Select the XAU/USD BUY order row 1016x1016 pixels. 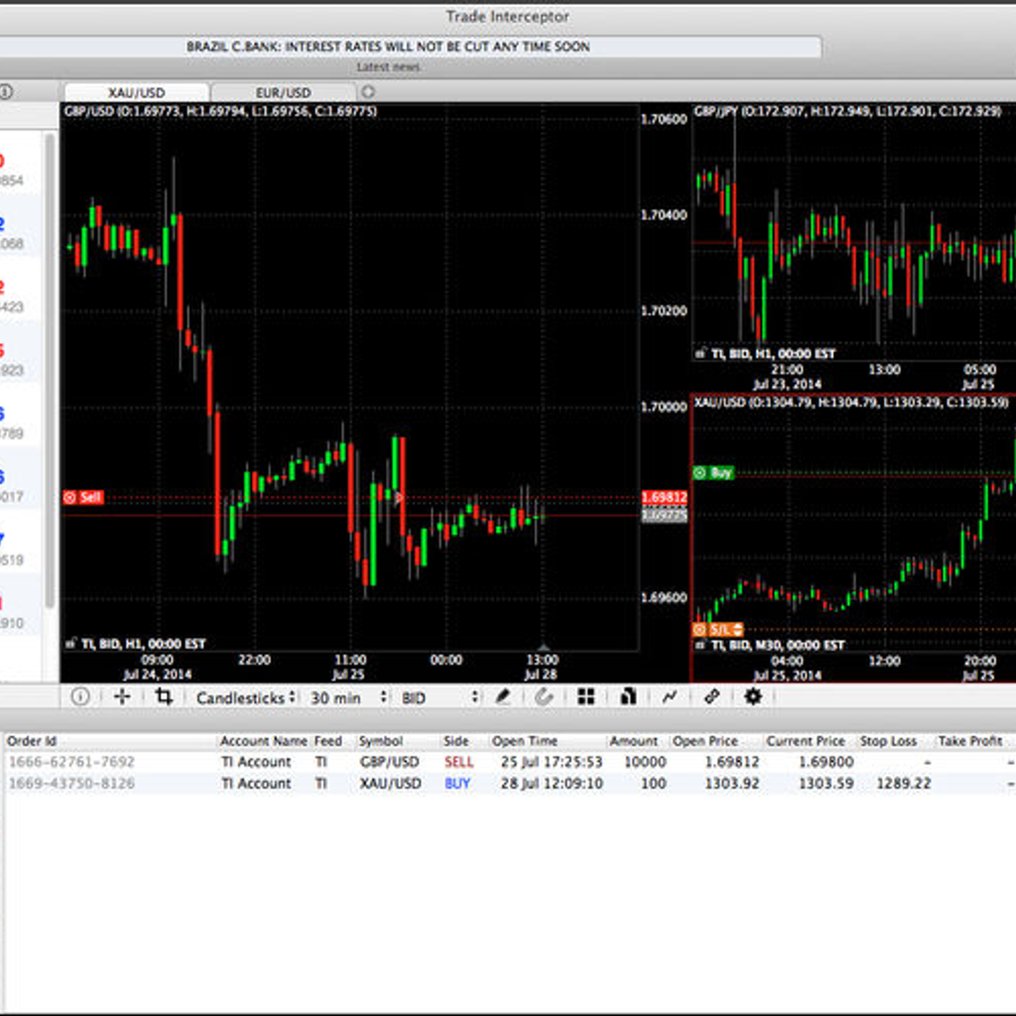pyautogui.click(x=510, y=783)
